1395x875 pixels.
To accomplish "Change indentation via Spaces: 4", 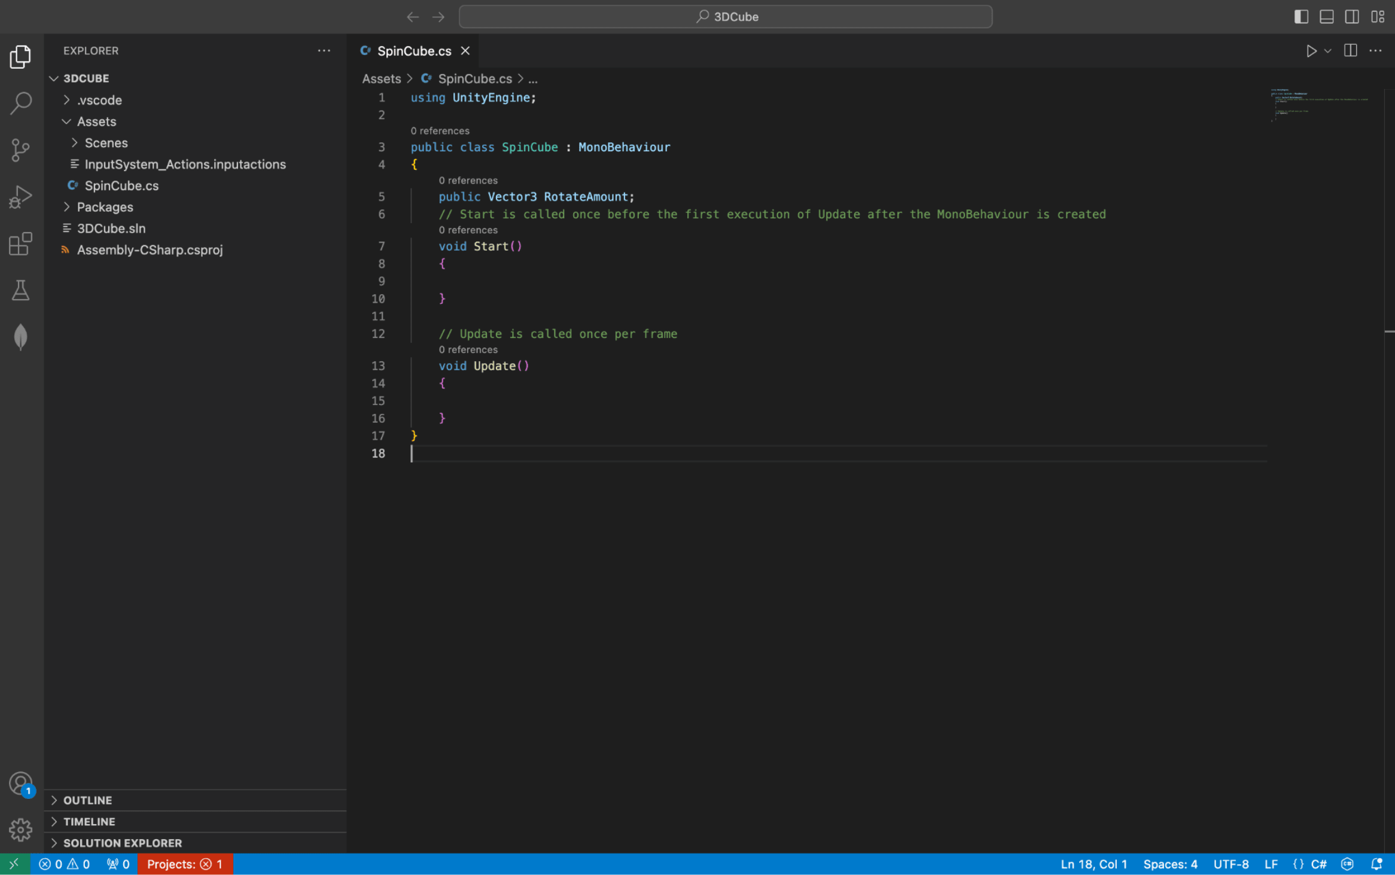I will point(1170,864).
